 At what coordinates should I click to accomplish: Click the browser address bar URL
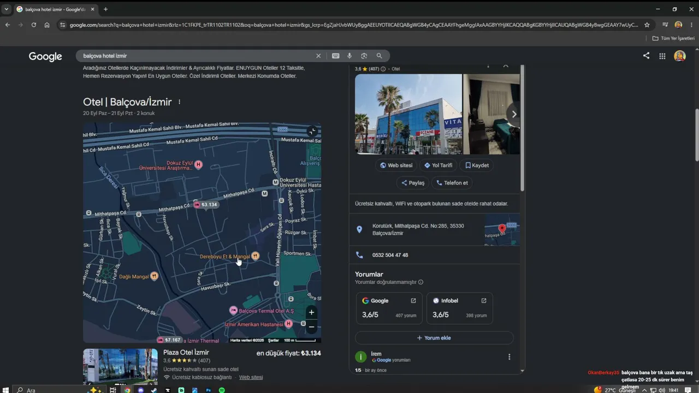[353, 25]
